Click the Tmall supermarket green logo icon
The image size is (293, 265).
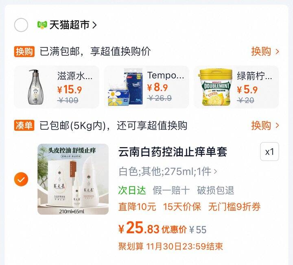click(42, 25)
